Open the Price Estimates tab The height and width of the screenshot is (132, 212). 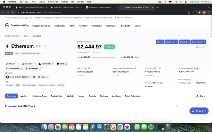click(133, 96)
